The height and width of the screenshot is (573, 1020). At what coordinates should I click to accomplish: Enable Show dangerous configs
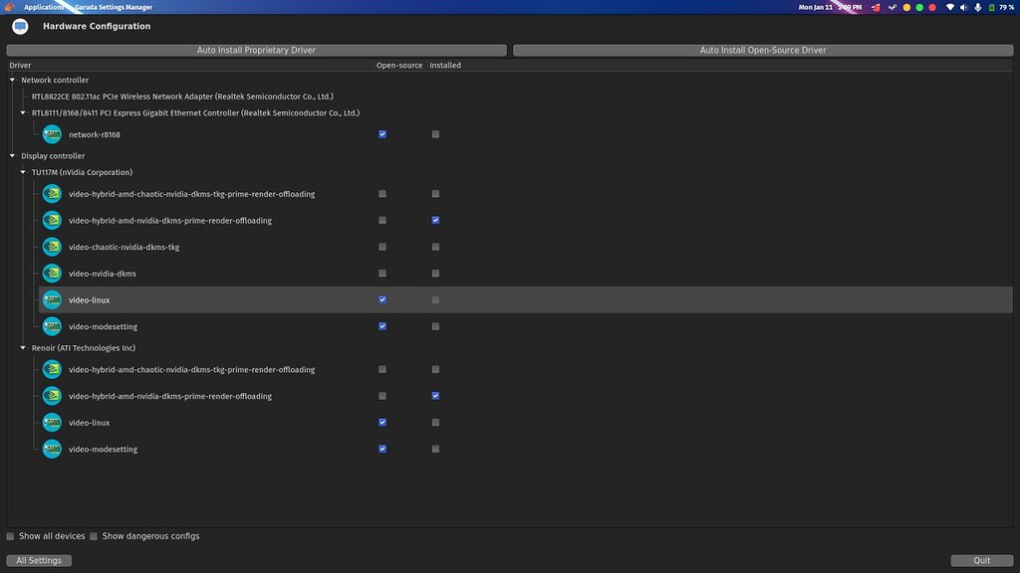[94, 536]
